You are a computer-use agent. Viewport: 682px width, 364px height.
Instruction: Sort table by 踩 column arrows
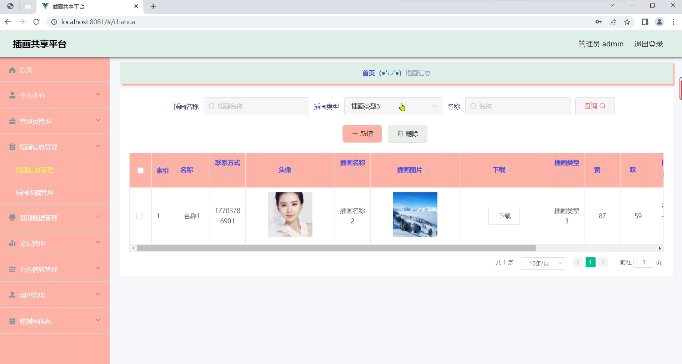point(641,170)
